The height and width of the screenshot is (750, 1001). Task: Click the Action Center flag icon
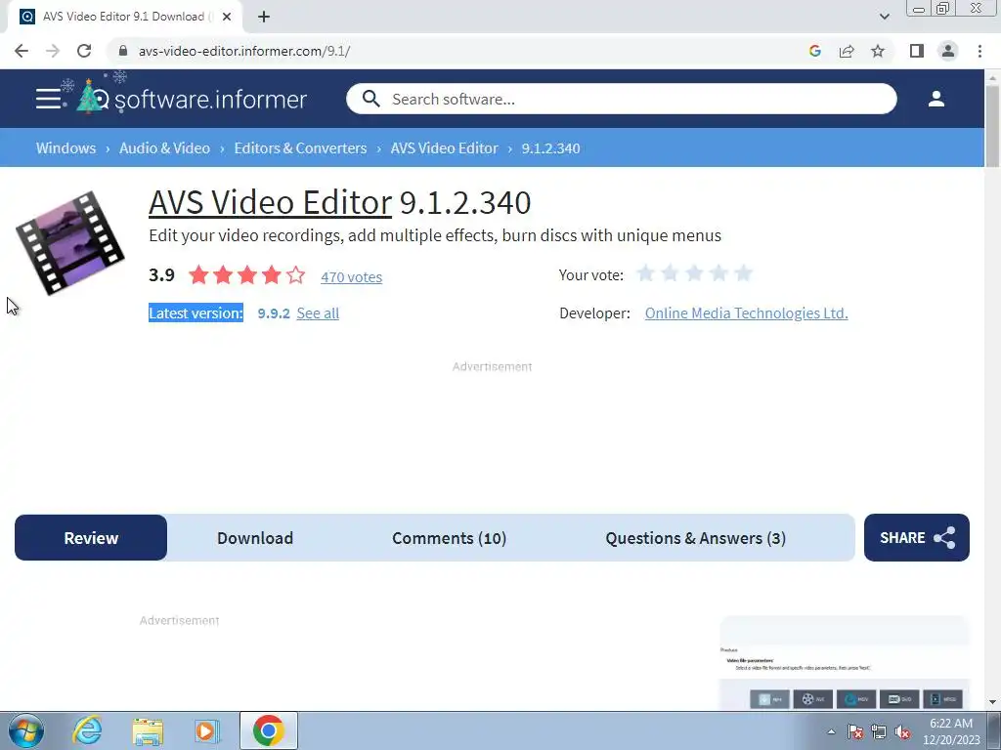coord(854,731)
